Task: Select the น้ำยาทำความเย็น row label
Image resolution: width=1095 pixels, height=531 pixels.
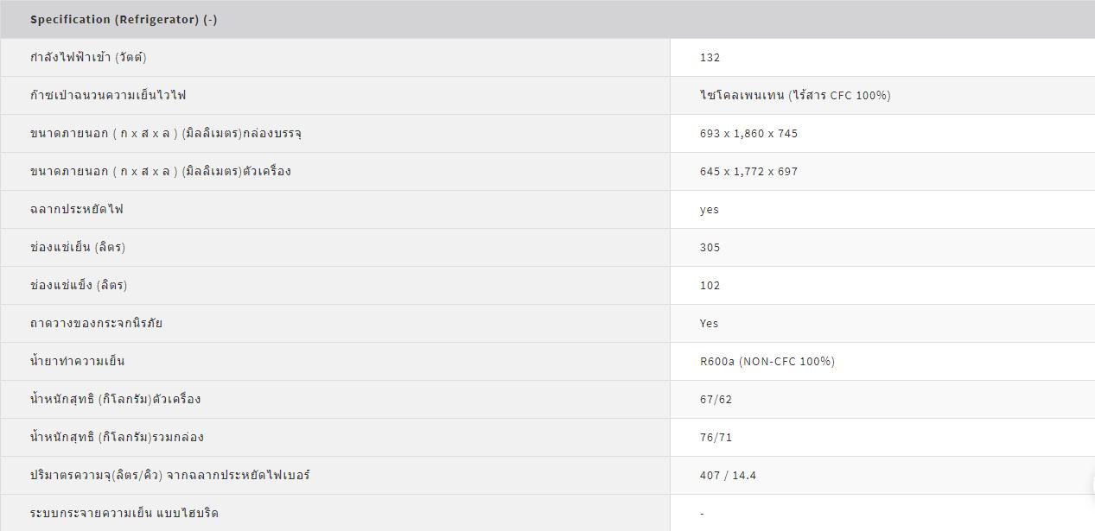Action: pyautogui.click(x=77, y=361)
